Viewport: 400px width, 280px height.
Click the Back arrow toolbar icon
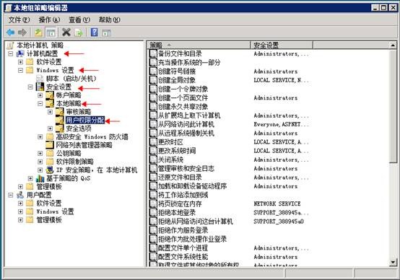(x=10, y=32)
